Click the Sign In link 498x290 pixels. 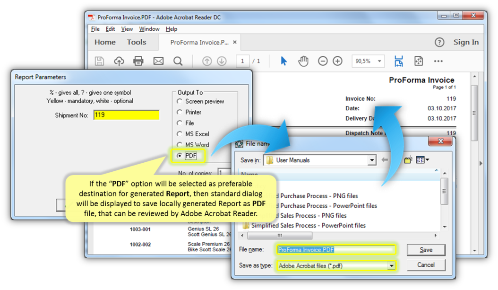pyautogui.click(x=466, y=42)
